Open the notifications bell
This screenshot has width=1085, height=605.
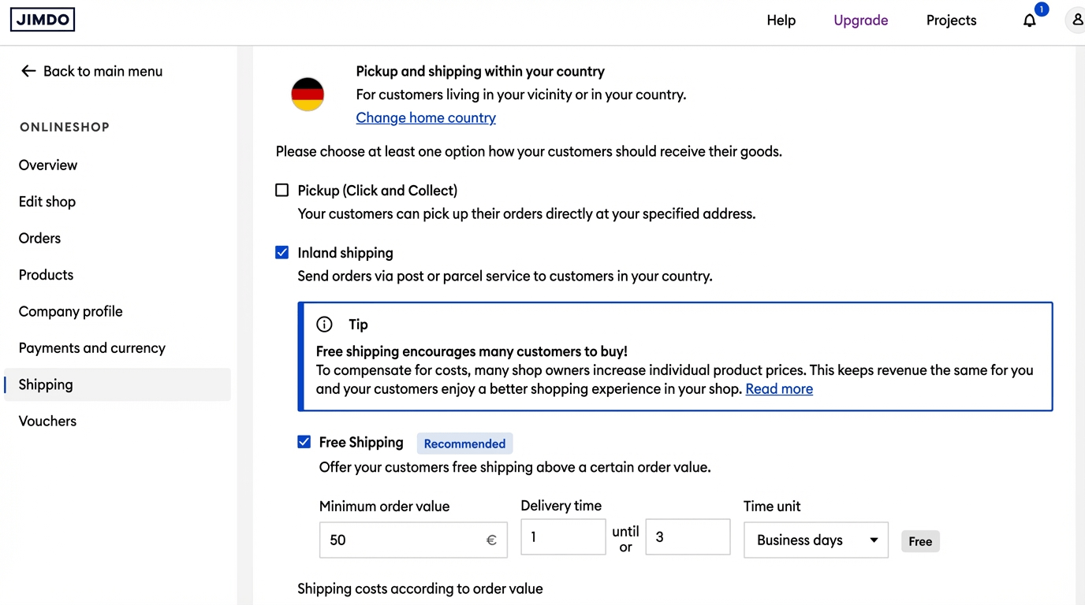[x=1029, y=20]
